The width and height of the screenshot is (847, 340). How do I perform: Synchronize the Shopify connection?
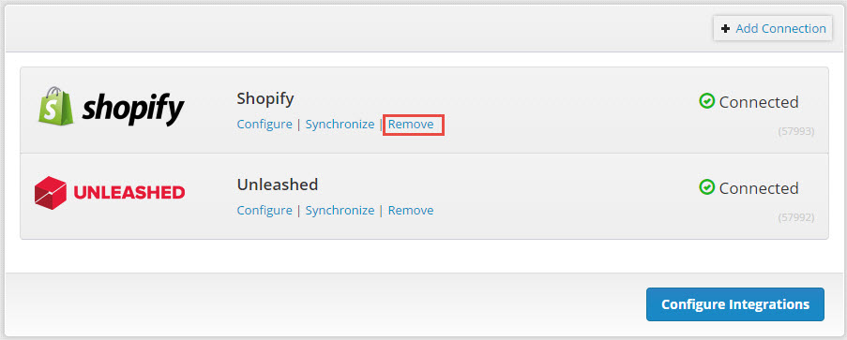[x=340, y=125]
